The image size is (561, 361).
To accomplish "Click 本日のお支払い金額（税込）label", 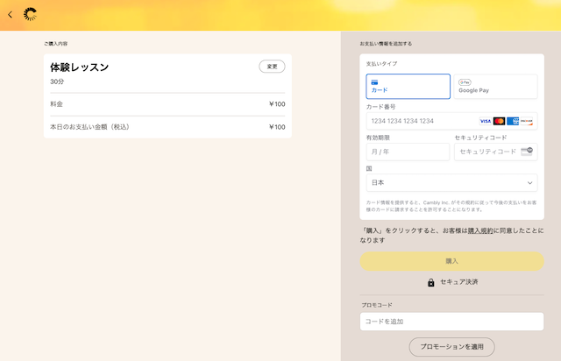I will point(89,127).
